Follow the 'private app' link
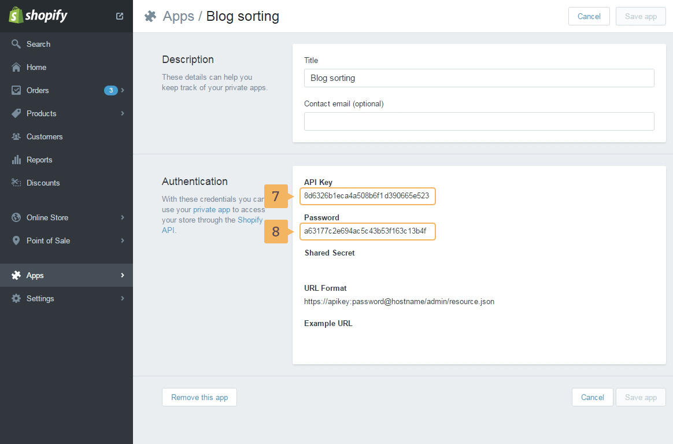This screenshot has width=673, height=444. pyautogui.click(x=212, y=210)
